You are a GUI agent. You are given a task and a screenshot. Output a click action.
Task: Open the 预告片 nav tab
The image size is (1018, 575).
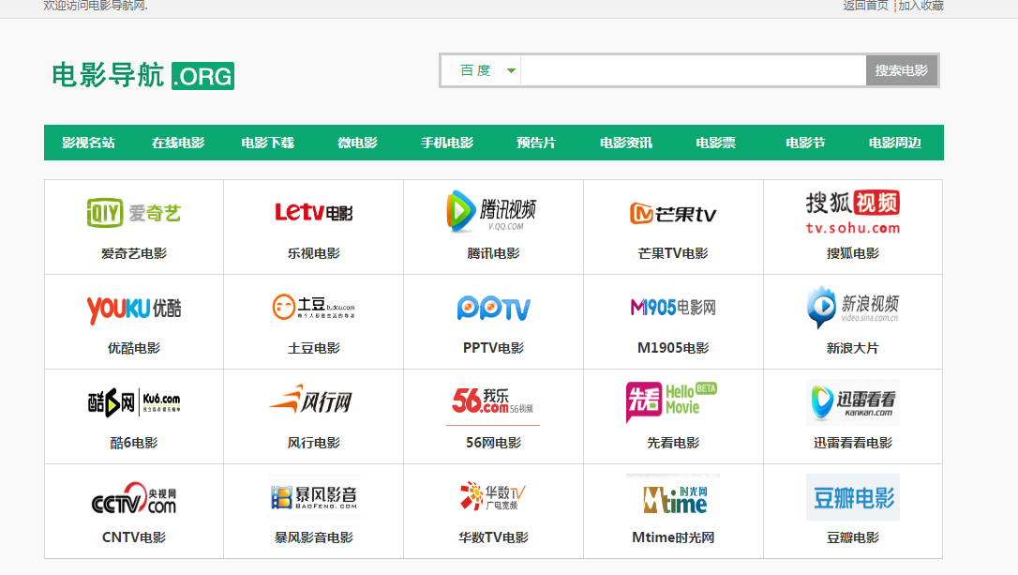click(536, 143)
